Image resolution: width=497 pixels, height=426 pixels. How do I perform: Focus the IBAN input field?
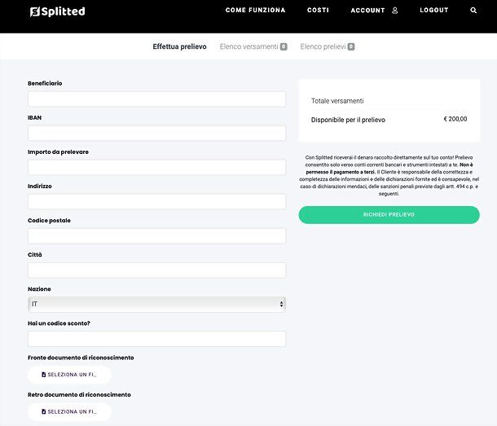coord(156,133)
